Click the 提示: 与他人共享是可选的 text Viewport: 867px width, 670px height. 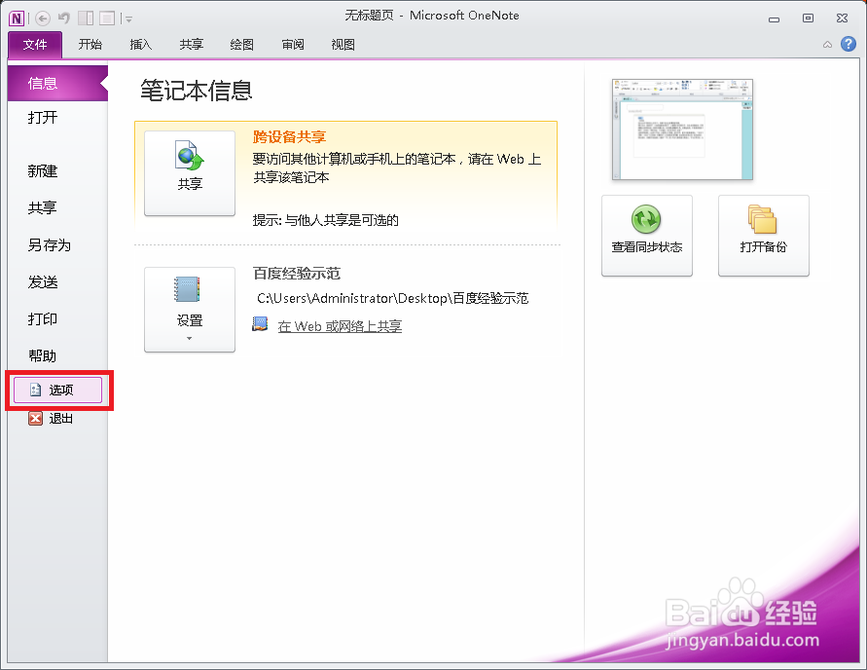pyautogui.click(x=326, y=220)
